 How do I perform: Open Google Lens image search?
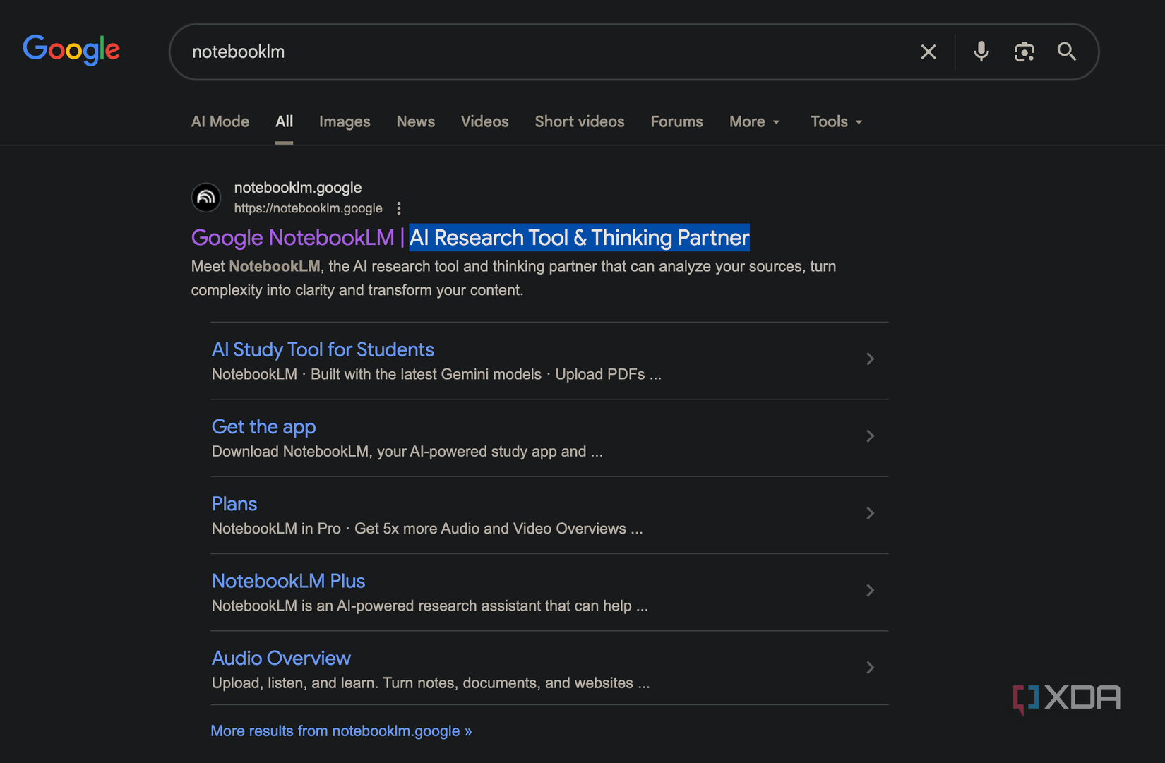(1024, 51)
